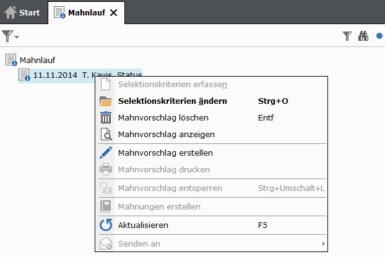Choose Selektionskriterien ändern from context menu

click(172, 101)
